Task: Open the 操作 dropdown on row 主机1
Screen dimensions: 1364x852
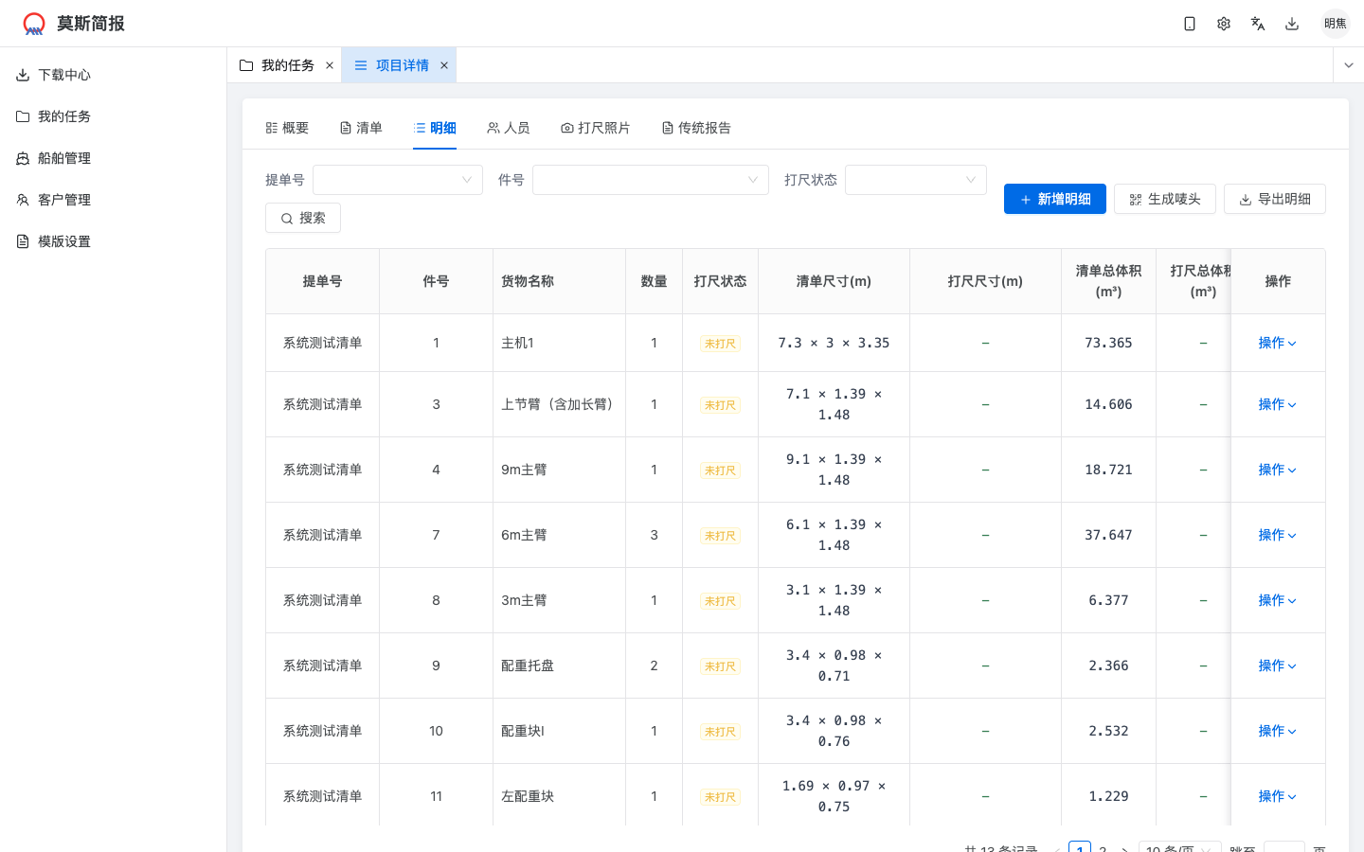Action: tap(1276, 343)
